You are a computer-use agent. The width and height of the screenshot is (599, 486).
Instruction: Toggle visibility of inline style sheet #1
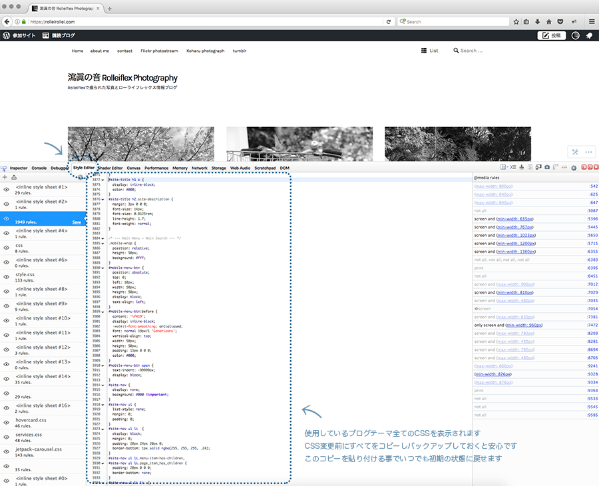tap(6, 190)
